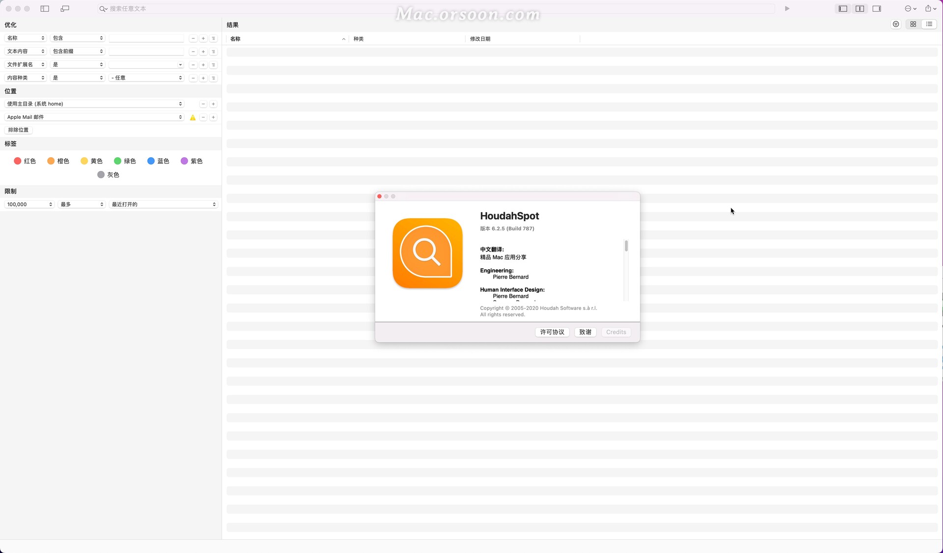The width and height of the screenshot is (943, 553).
Task: Sort results by 种类 column header
Action: click(x=407, y=39)
